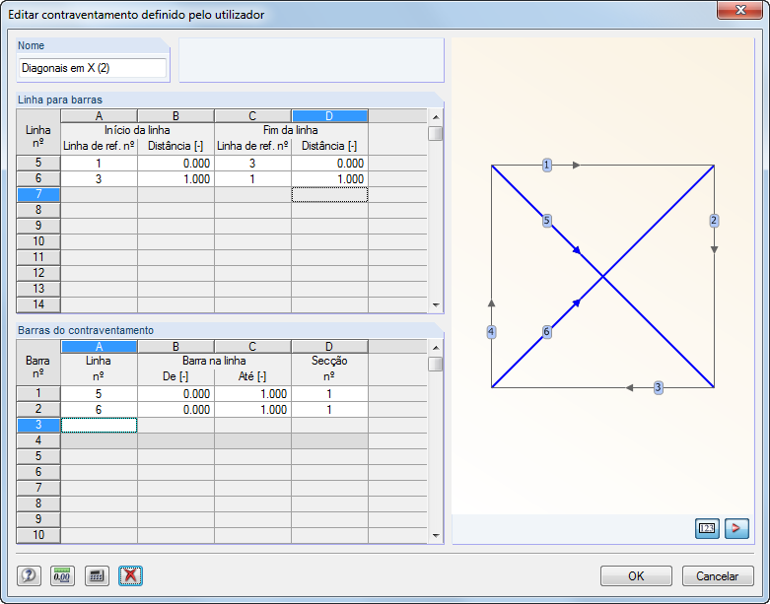This screenshot has height=604, width=770.
Task: Select row header 5 in line table
Action: (38, 163)
